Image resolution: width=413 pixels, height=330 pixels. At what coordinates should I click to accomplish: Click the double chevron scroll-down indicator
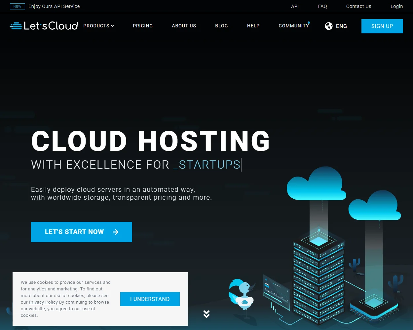click(x=207, y=314)
